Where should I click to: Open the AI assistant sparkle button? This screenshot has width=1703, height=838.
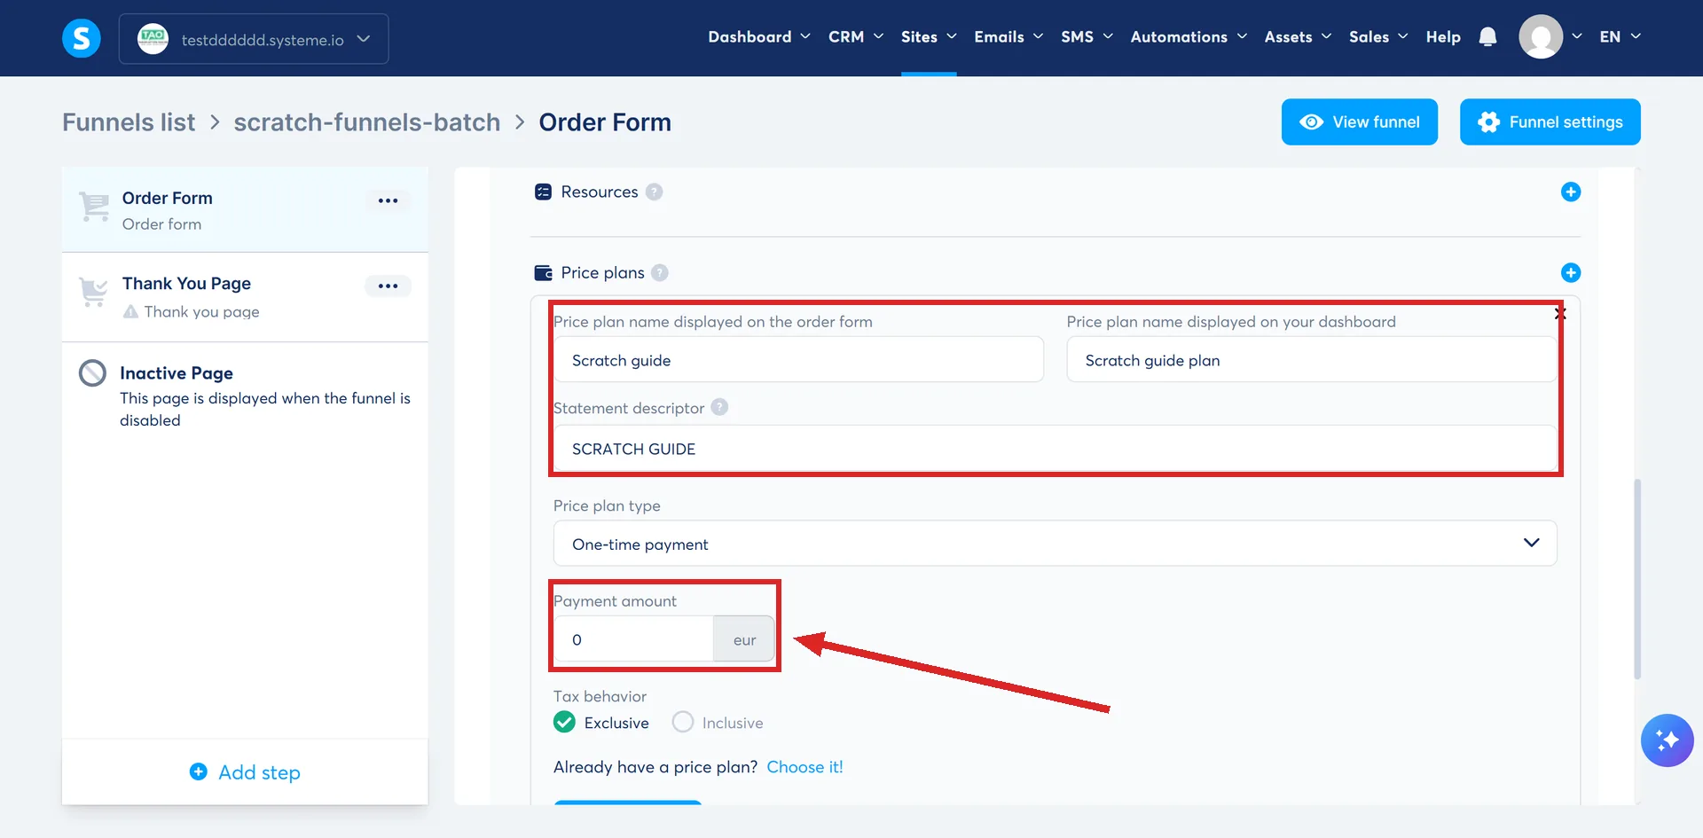(1667, 740)
